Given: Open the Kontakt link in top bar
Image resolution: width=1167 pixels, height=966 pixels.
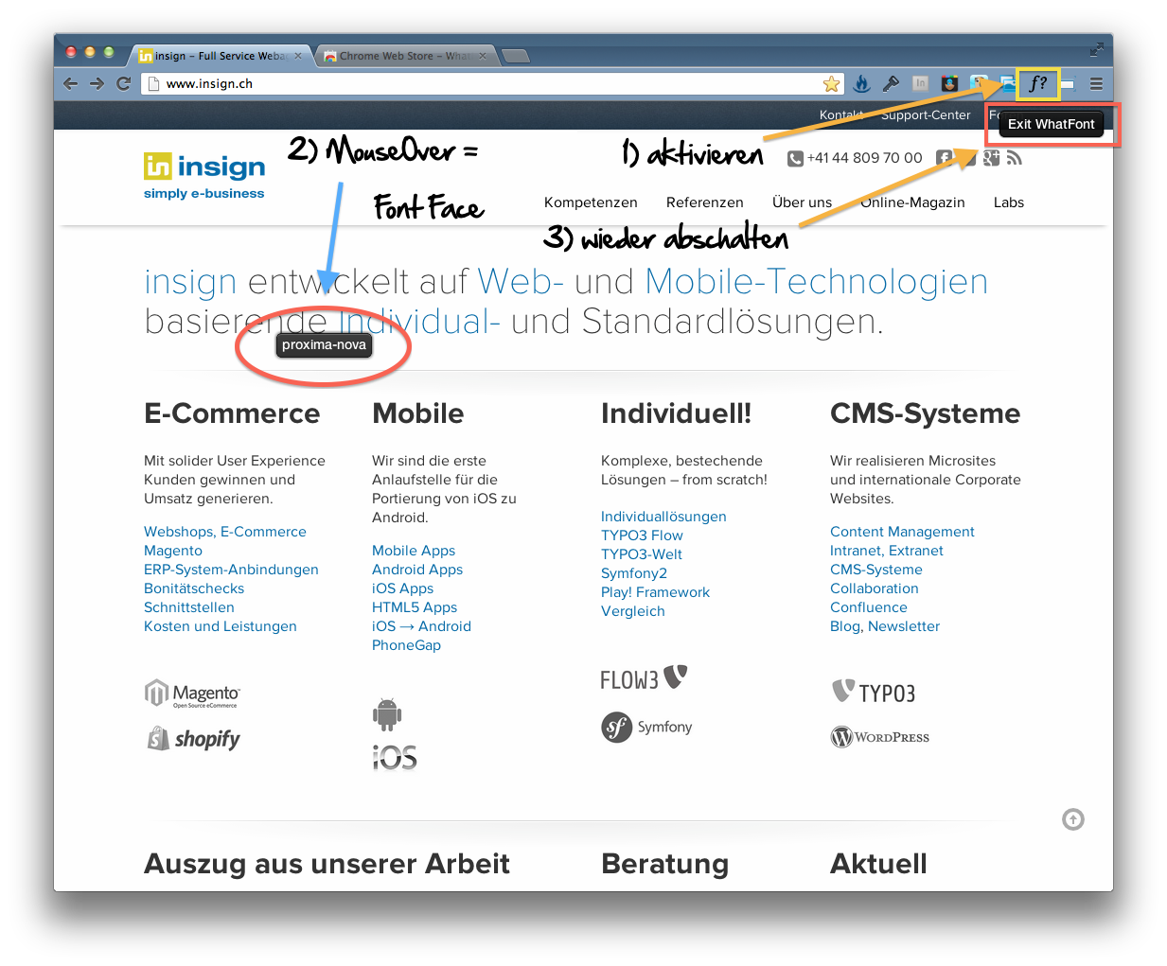Looking at the screenshot, I should pyautogui.click(x=841, y=114).
